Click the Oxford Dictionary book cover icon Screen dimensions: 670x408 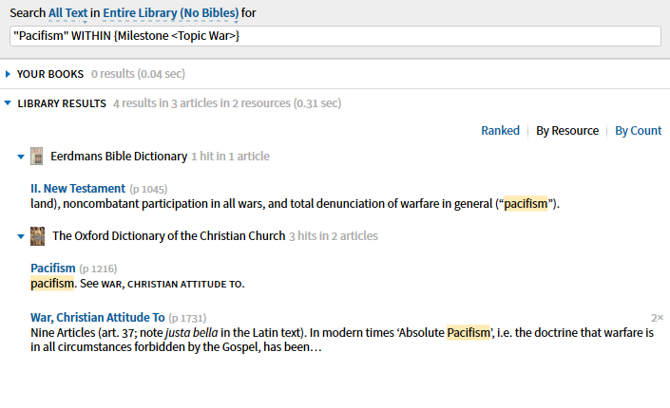37,235
